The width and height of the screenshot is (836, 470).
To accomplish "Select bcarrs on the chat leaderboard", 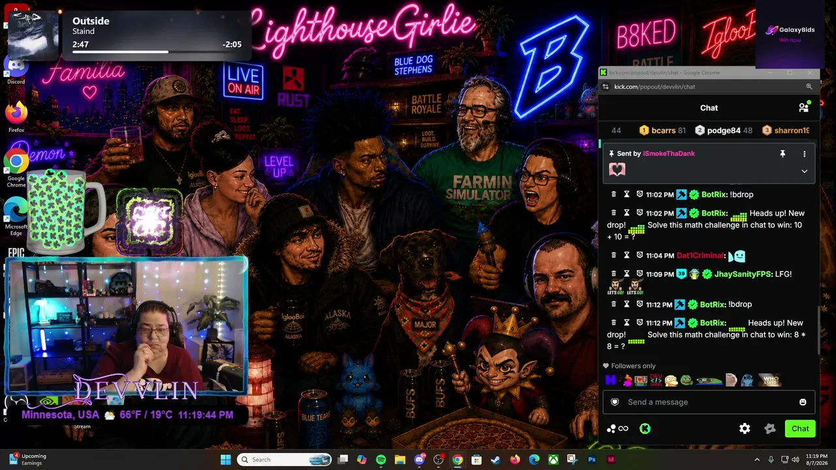I will click(x=664, y=131).
